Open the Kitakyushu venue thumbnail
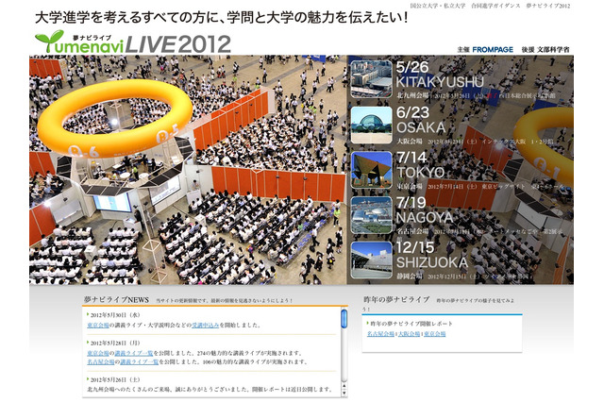This screenshot has width=604, height=402. 371,79
